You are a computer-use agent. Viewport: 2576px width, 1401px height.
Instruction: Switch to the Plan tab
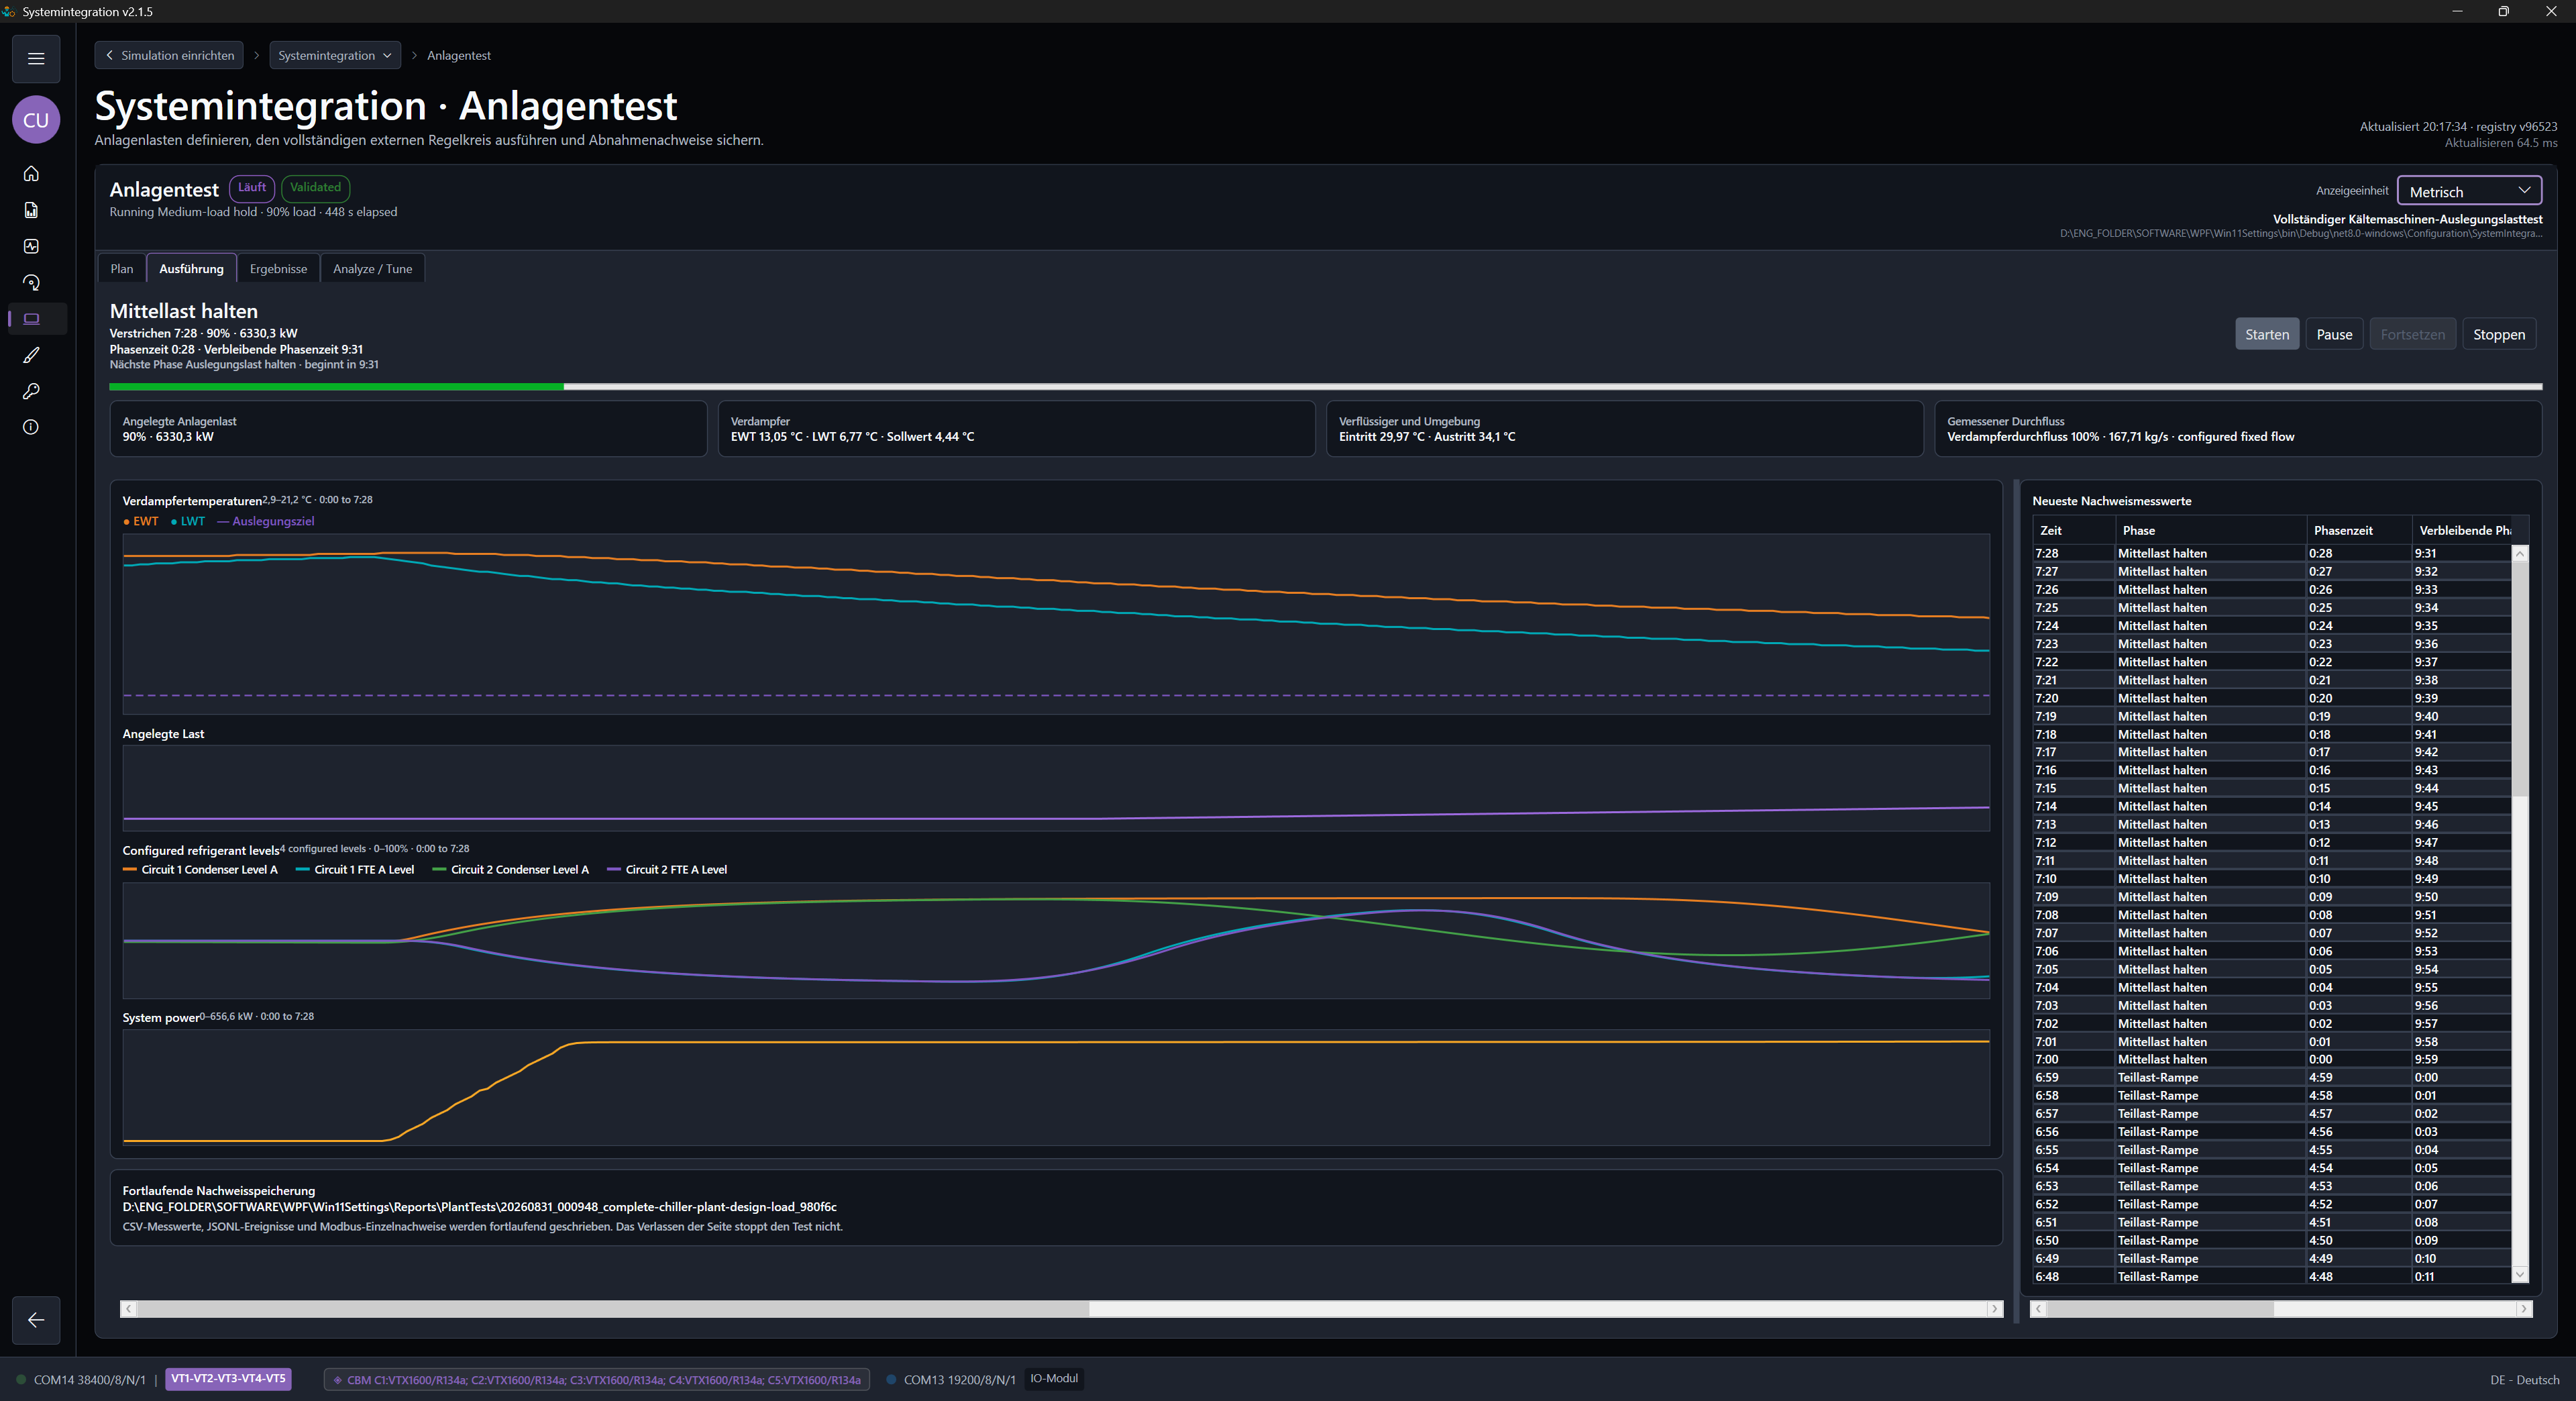(x=122, y=269)
